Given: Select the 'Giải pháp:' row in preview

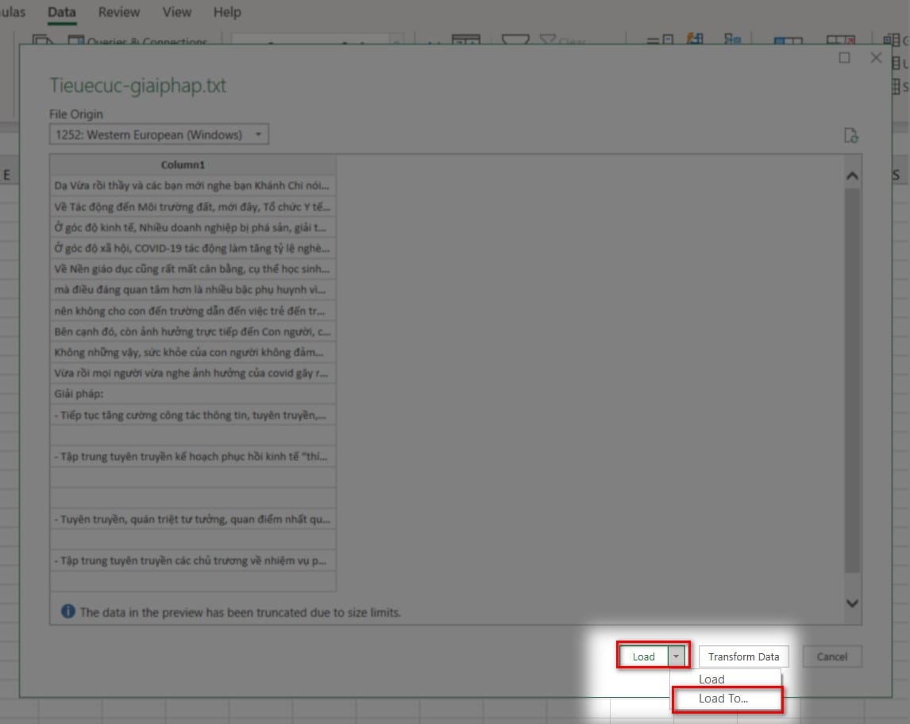Looking at the screenshot, I should [x=193, y=394].
